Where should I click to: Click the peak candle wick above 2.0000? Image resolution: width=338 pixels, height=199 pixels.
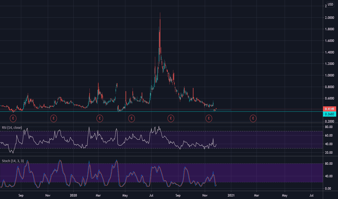[160, 16]
